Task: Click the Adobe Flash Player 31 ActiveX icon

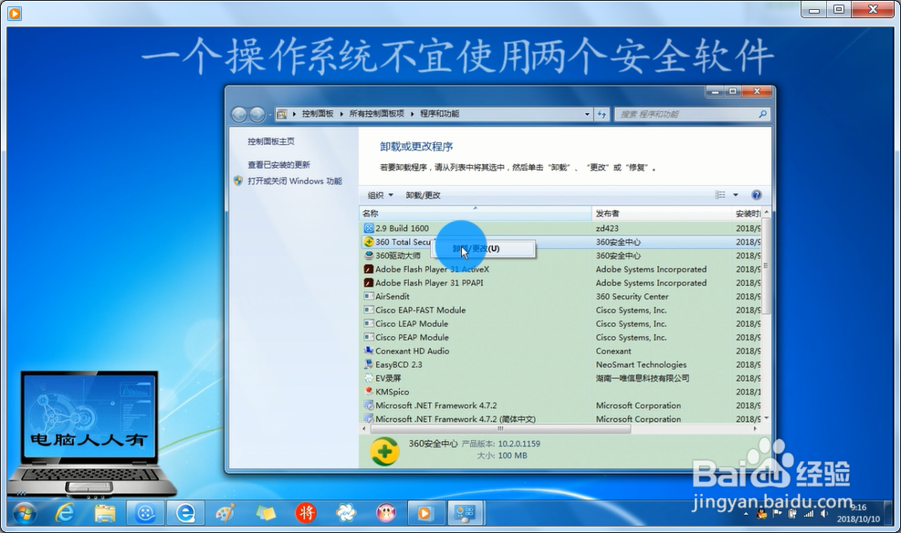Action: pyautogui.click(x=369, y=269)
